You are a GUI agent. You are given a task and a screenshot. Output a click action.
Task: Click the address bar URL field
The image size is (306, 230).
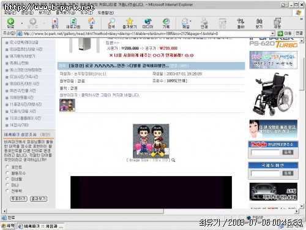pos(146,34)
